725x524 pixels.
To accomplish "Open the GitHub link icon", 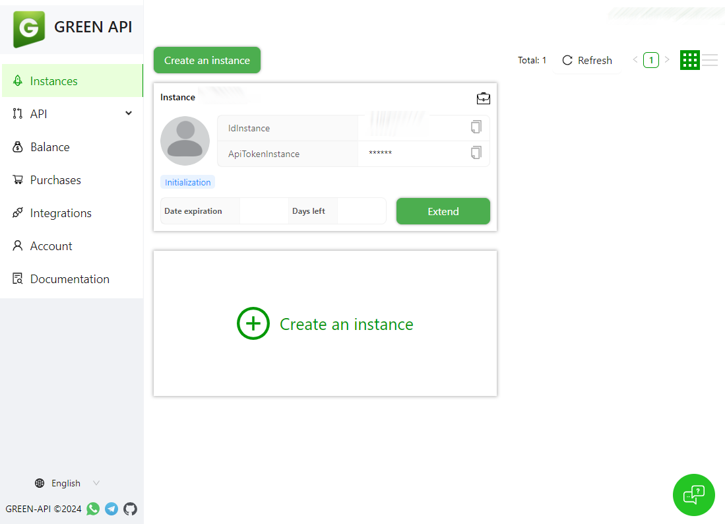I will click(x=131, y=509).
